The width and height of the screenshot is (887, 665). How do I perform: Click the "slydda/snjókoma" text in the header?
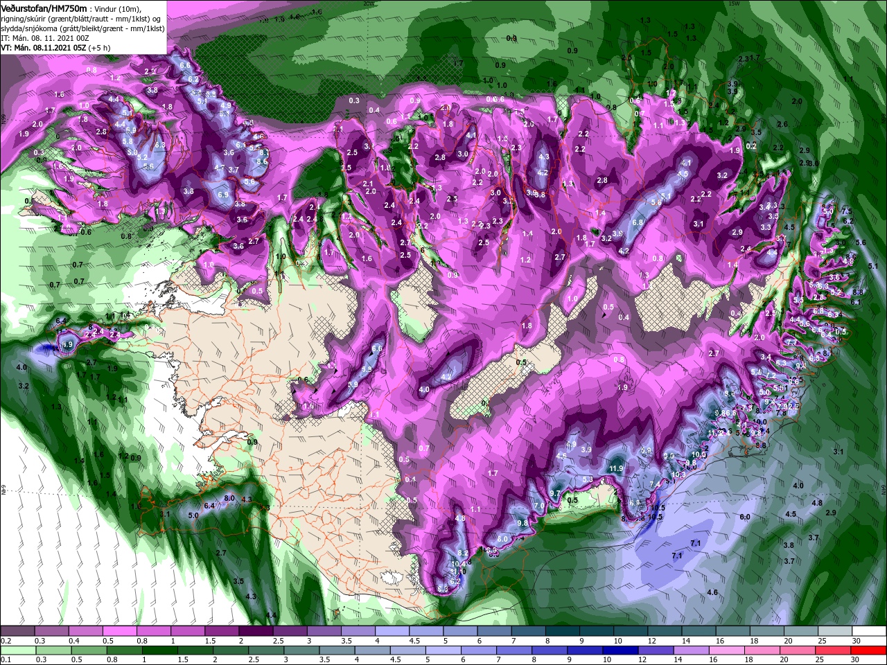[x=28, y=28]
